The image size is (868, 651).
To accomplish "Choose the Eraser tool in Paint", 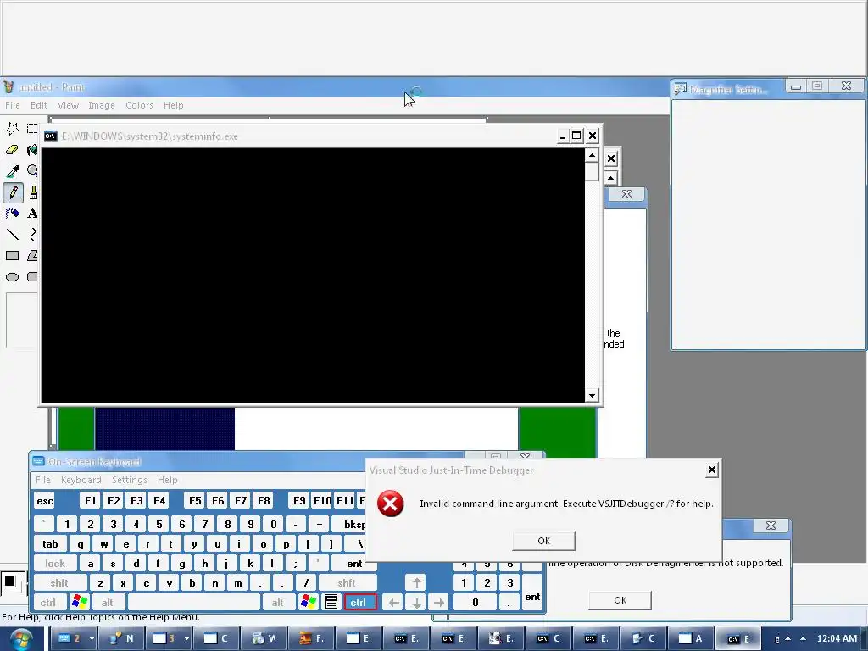I will (x=13, y=150).
